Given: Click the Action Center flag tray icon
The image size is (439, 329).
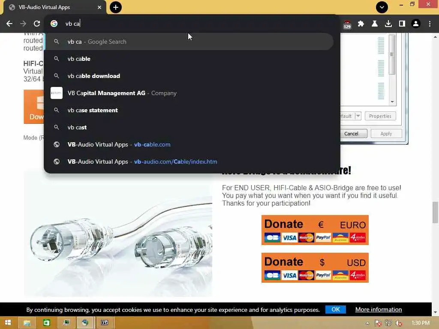Looking at the screenshot, I should point(378,323).
